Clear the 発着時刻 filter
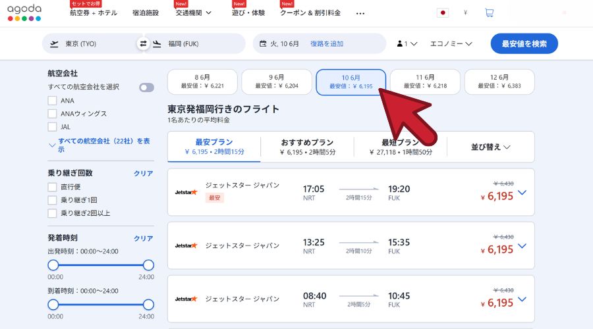The height and width of the screenshot is (329, 593). (x=144, y=238)
